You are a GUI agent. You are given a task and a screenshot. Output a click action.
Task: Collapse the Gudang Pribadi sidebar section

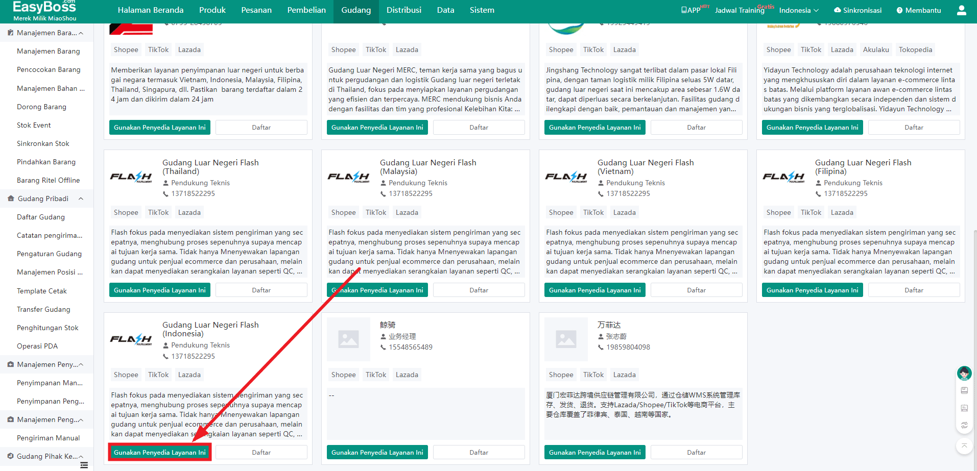[81, 199]
